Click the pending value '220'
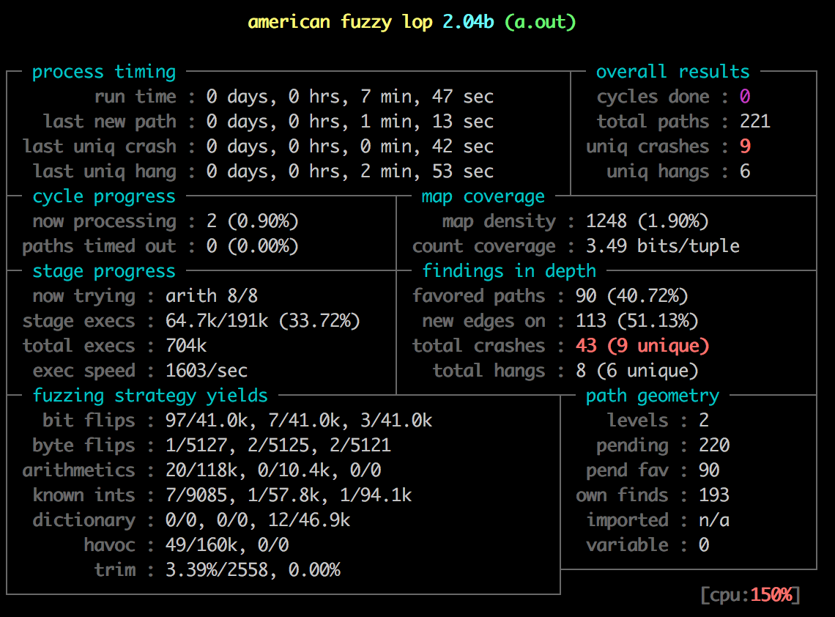Screen dimensions: 835x617 coord(714,446)
